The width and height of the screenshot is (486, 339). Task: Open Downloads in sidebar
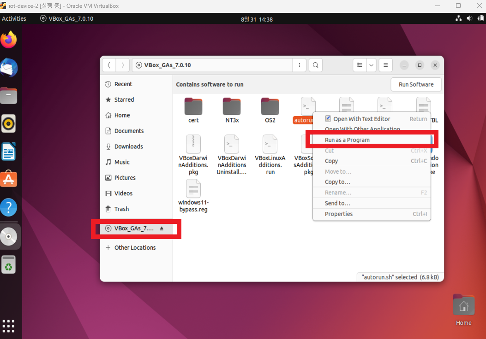(x=136, y=146)
